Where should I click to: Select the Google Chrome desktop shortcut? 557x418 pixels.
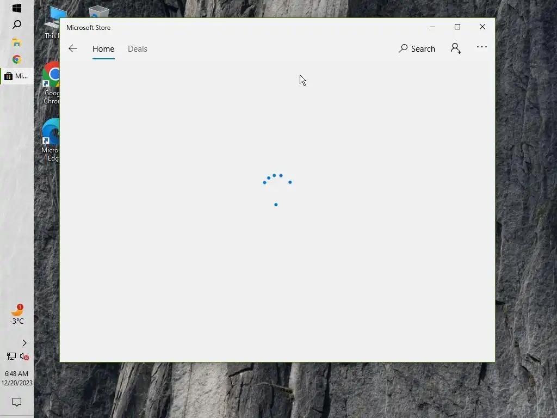point(51,83)
